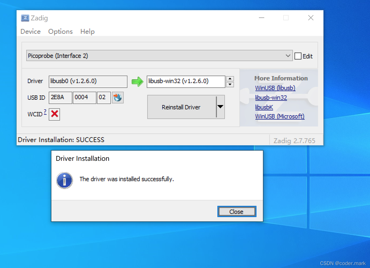Viewport: 370px width, 268px height.
Task: Open the WinUSB (Microsoft) link
Action: 280,116
